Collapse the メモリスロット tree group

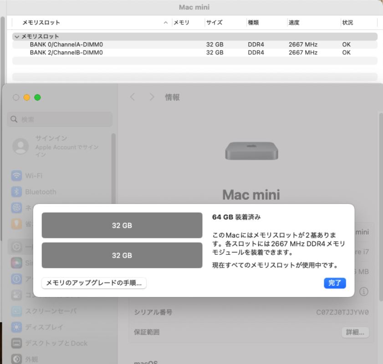[x=17, y=36]
